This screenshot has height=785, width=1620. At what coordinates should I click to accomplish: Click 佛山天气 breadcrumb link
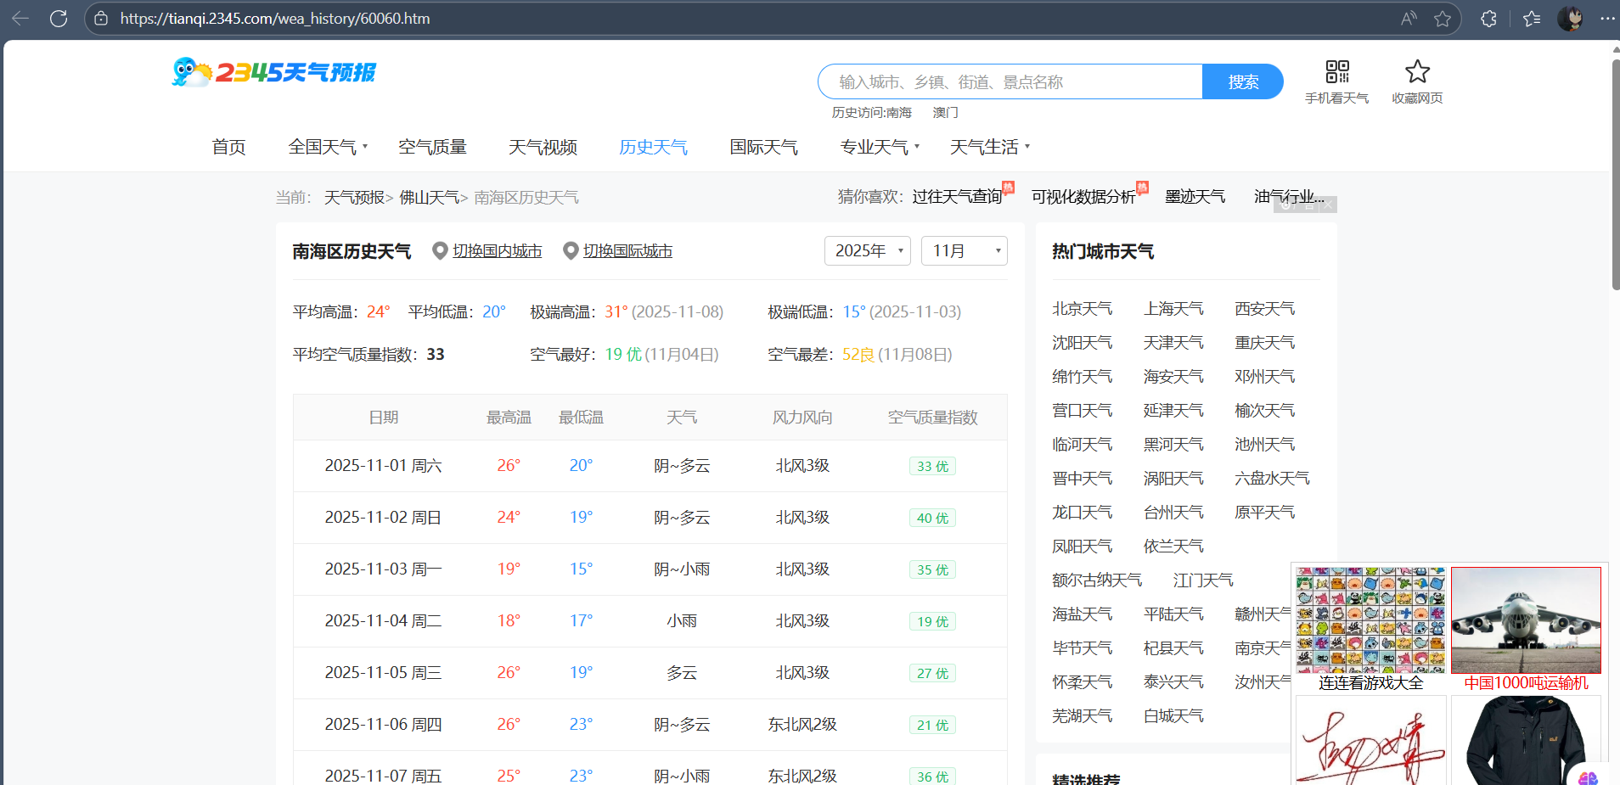[x=429, y=197]
